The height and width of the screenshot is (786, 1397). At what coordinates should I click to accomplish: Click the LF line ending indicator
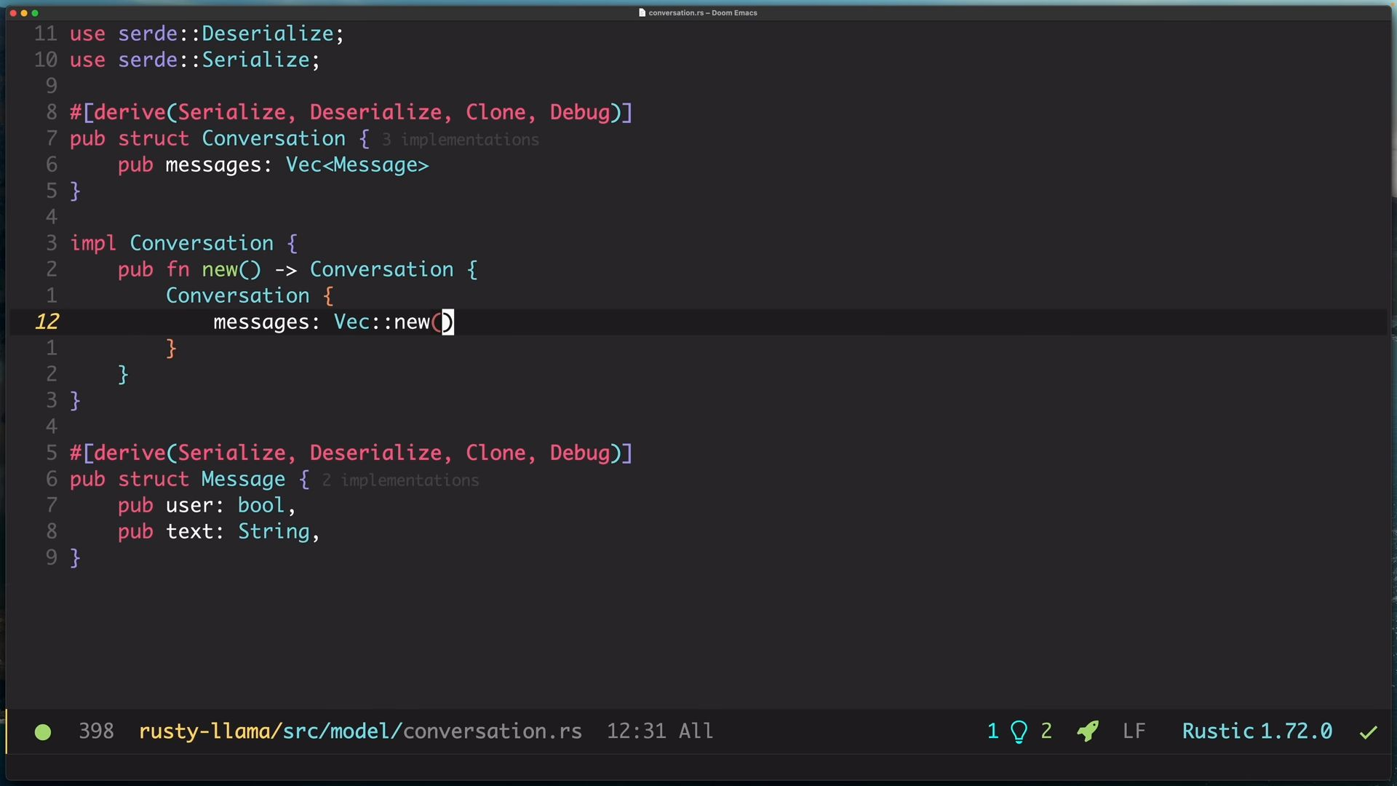pyautogui.click(x=1134, y=731)
